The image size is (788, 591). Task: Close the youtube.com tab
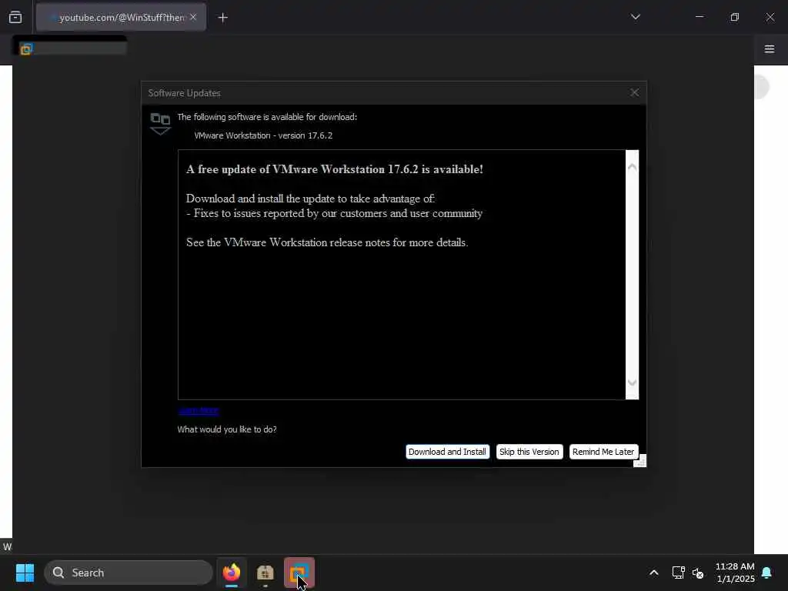[x=193, y=17]
